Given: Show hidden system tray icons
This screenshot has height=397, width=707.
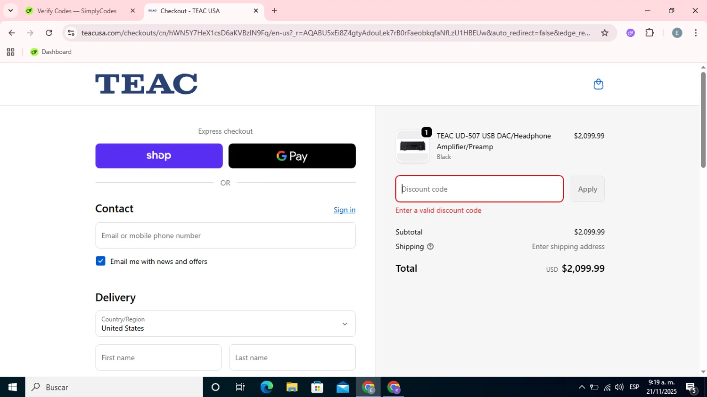Looking at the screenshot, I should (582, 387).
